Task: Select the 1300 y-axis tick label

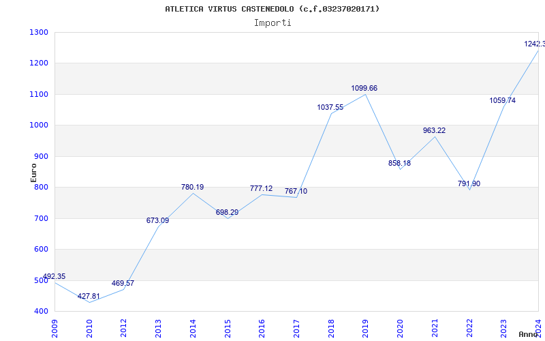Action: click(x=39, y=32)
